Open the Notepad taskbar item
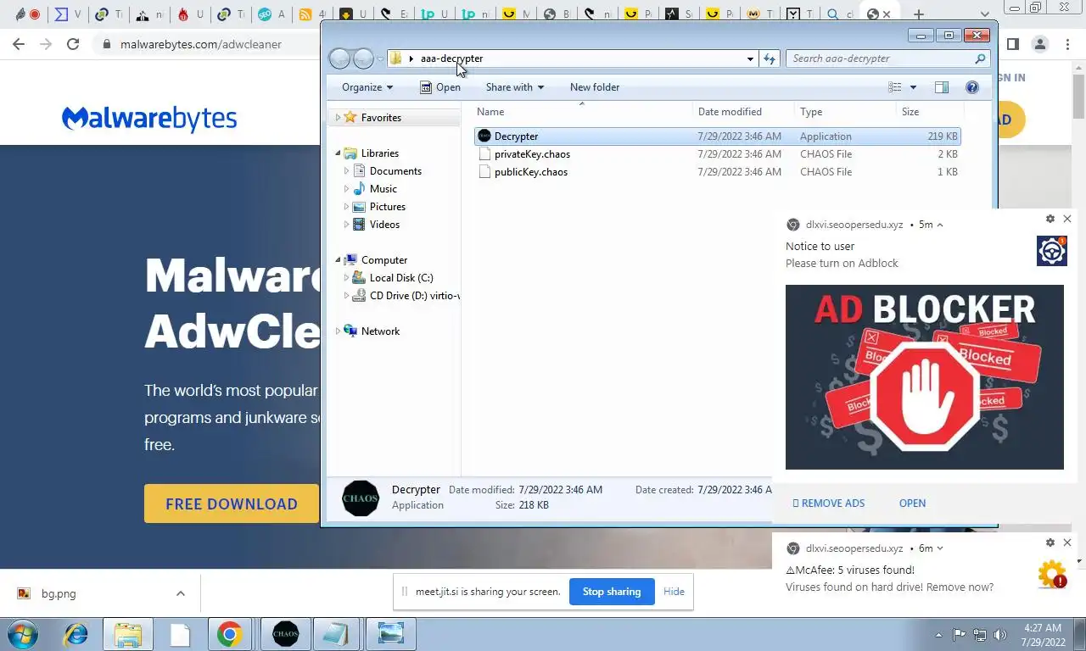This screenshot has height=651, width=1086. [x=336, y=634]
